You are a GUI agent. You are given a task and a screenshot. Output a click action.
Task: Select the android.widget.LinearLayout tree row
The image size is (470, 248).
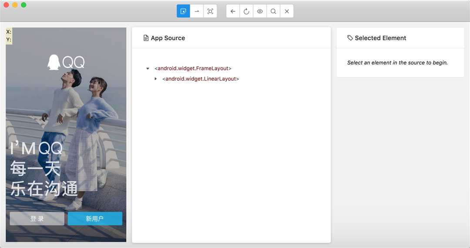point(201,79)
